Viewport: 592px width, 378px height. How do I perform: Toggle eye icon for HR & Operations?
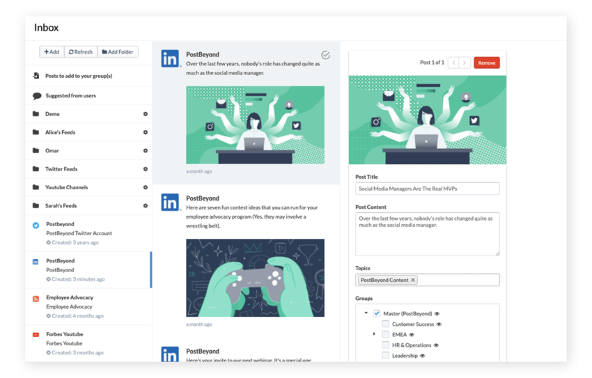(x=436, y=345)
